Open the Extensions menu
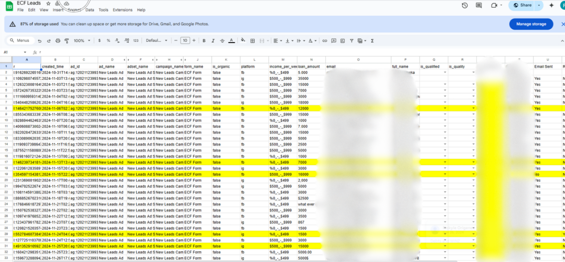Screen dimensions: 565x262 pyautogui.click(x=122, y=10)
